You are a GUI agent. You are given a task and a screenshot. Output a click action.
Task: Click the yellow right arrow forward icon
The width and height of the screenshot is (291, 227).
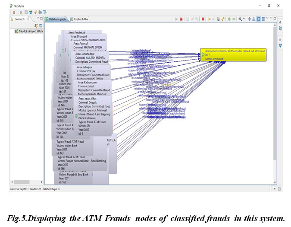tap(214, 19)
